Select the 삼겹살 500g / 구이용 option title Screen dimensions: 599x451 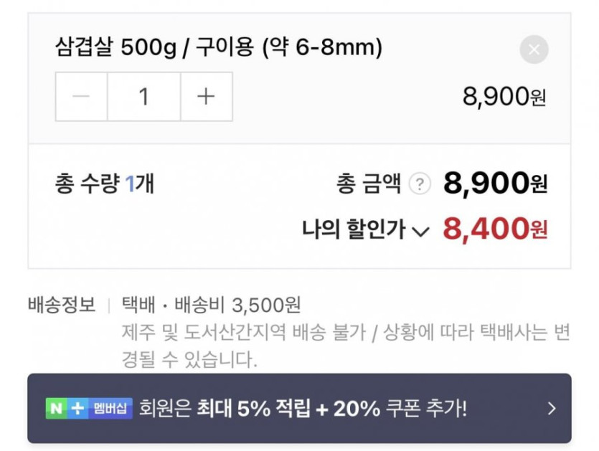click(x=218, y=48)
